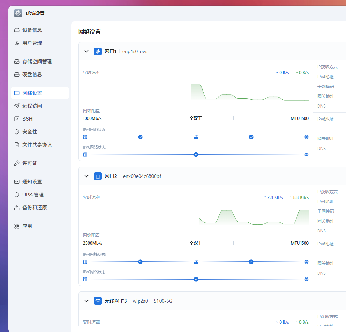Click the blue node on 网口2 IPv4 status line

click(140, 261)
